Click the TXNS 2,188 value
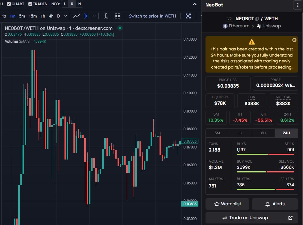This screenshot has height=225, width=303. [x=214, y=150]
